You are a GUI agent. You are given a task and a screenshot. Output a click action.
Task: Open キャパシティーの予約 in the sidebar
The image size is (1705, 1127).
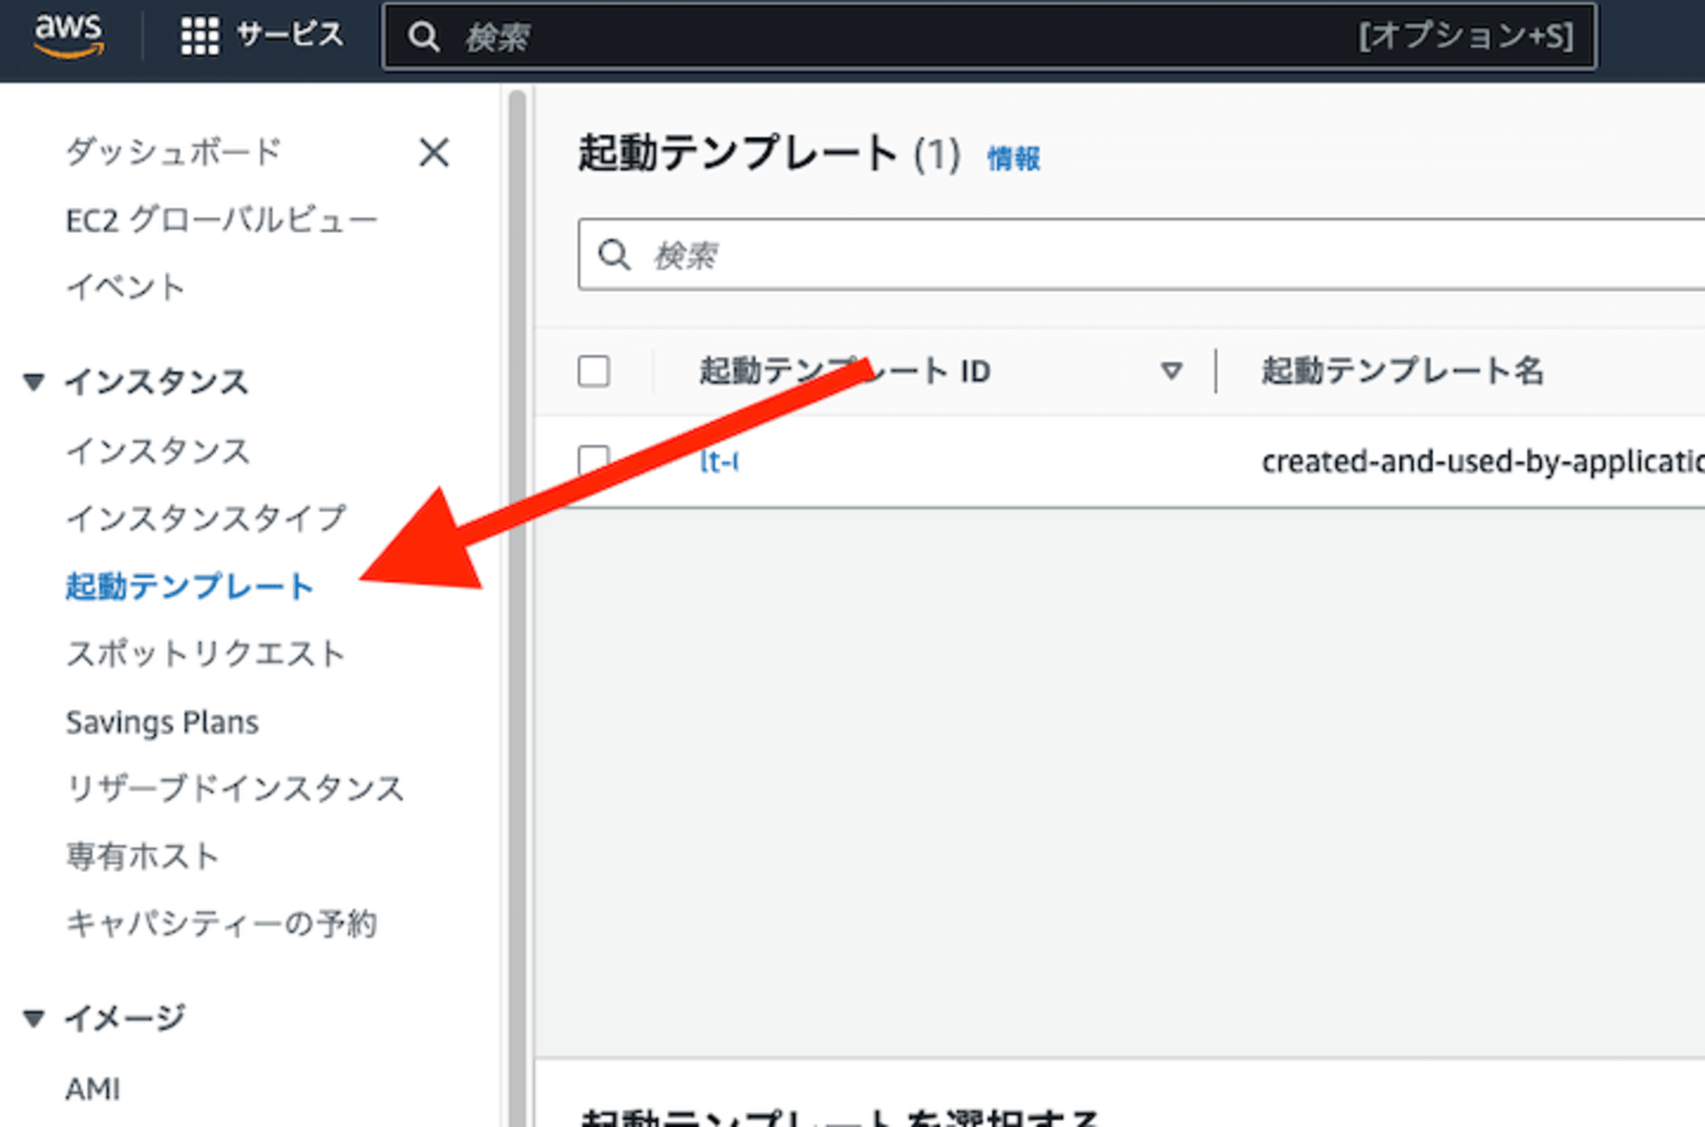click(222, 923)
